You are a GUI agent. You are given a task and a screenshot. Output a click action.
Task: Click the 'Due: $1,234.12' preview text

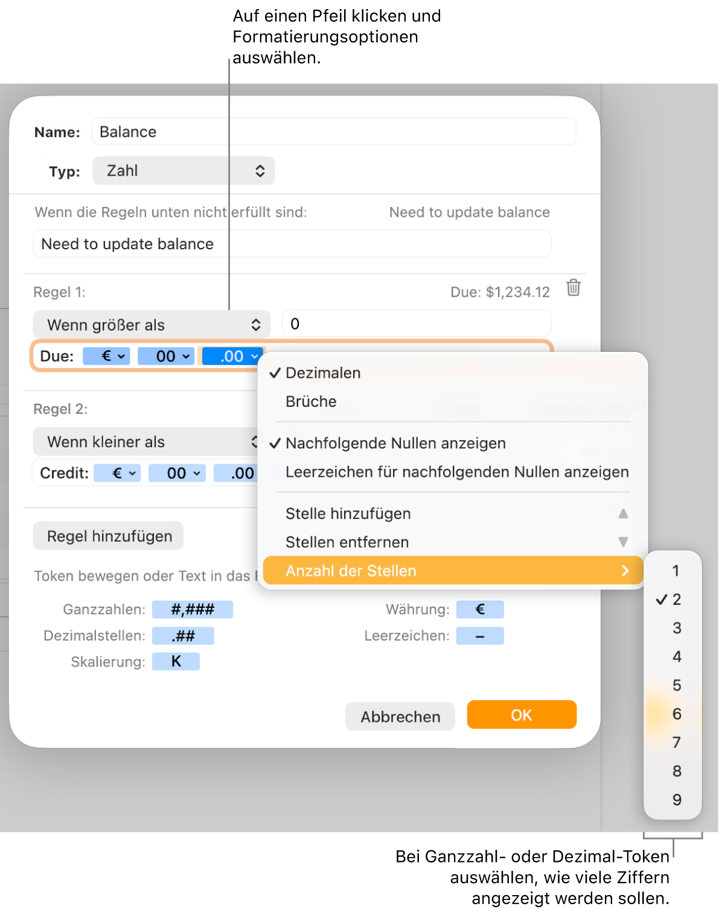[x=500, y=292]
